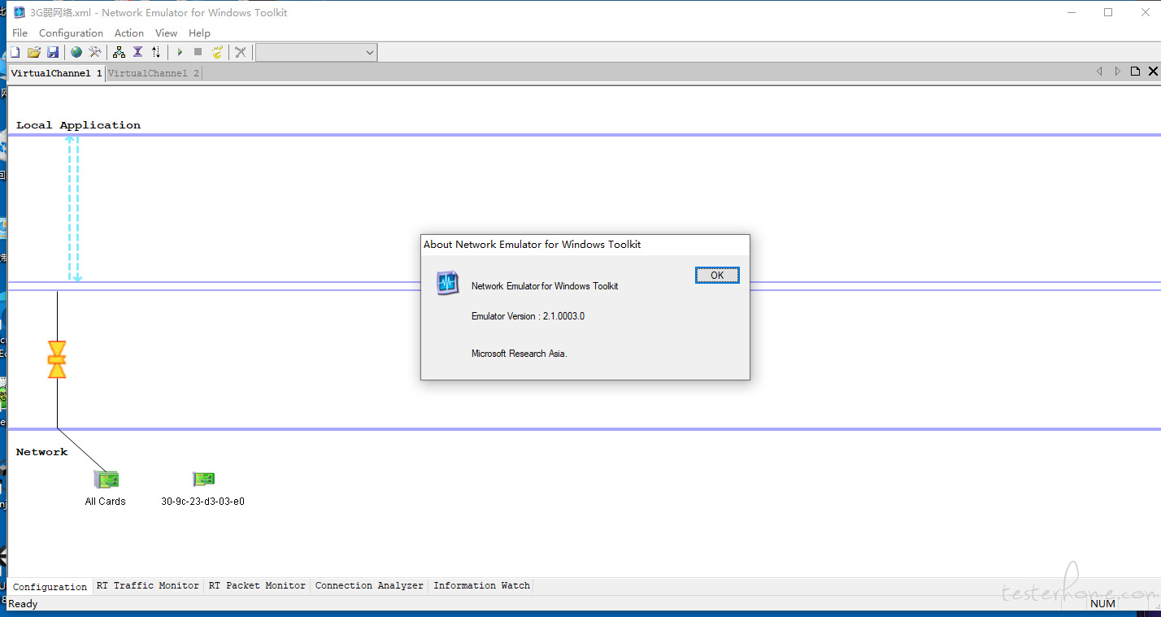The height and width of the screenshot is (617, 1161).
Task: Click the Save floppy disk icon
Action: pos(53,52)
